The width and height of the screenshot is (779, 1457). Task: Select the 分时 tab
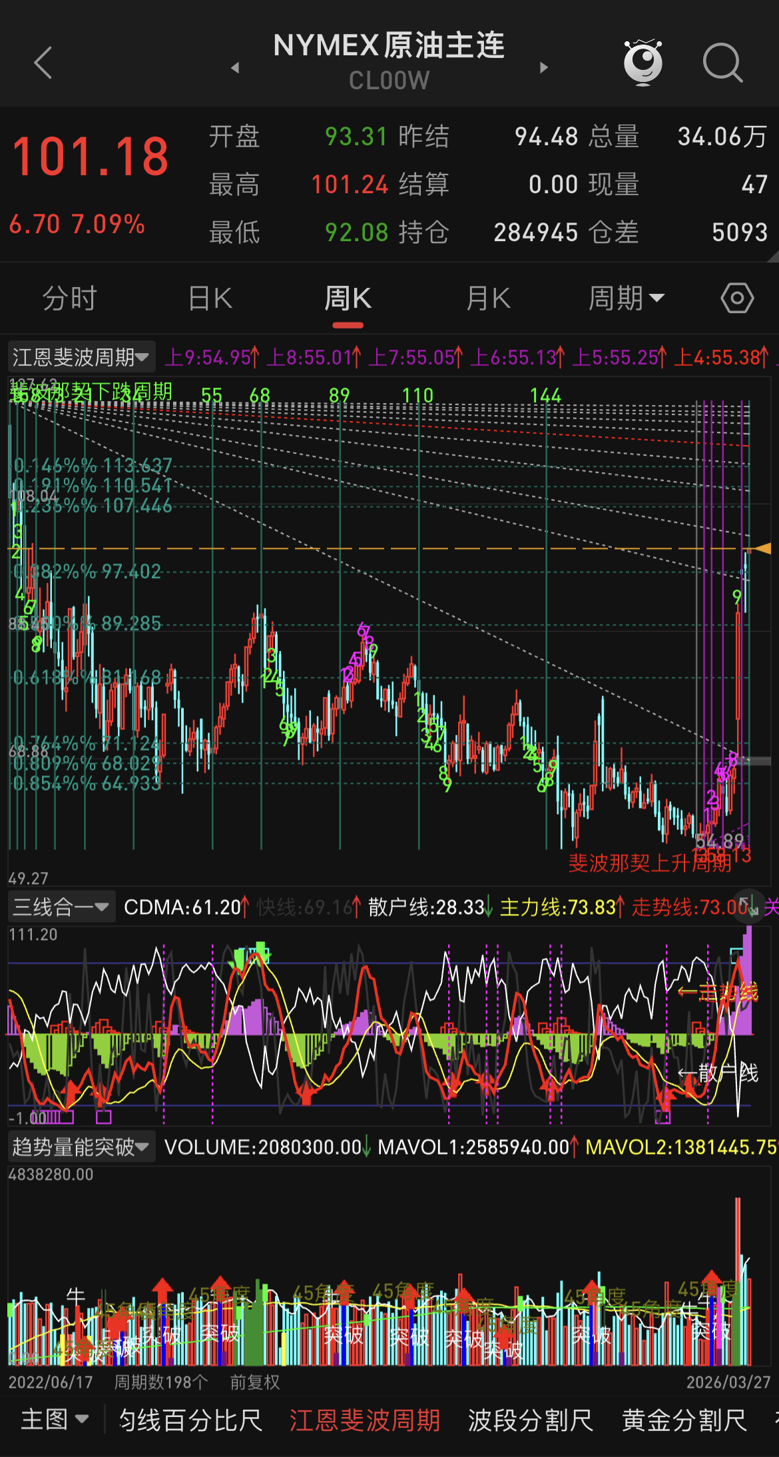[x=70, y=298]
